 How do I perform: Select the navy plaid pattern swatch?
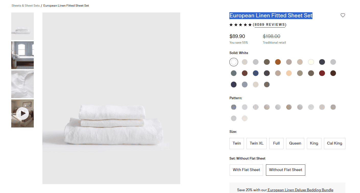click(x=234, y=107)
